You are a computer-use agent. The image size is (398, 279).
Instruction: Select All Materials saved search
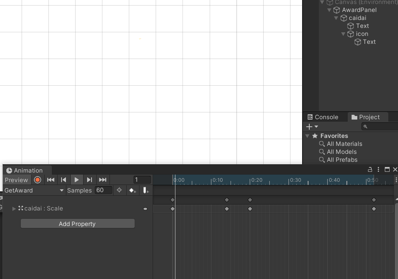[x=344, y=144]
